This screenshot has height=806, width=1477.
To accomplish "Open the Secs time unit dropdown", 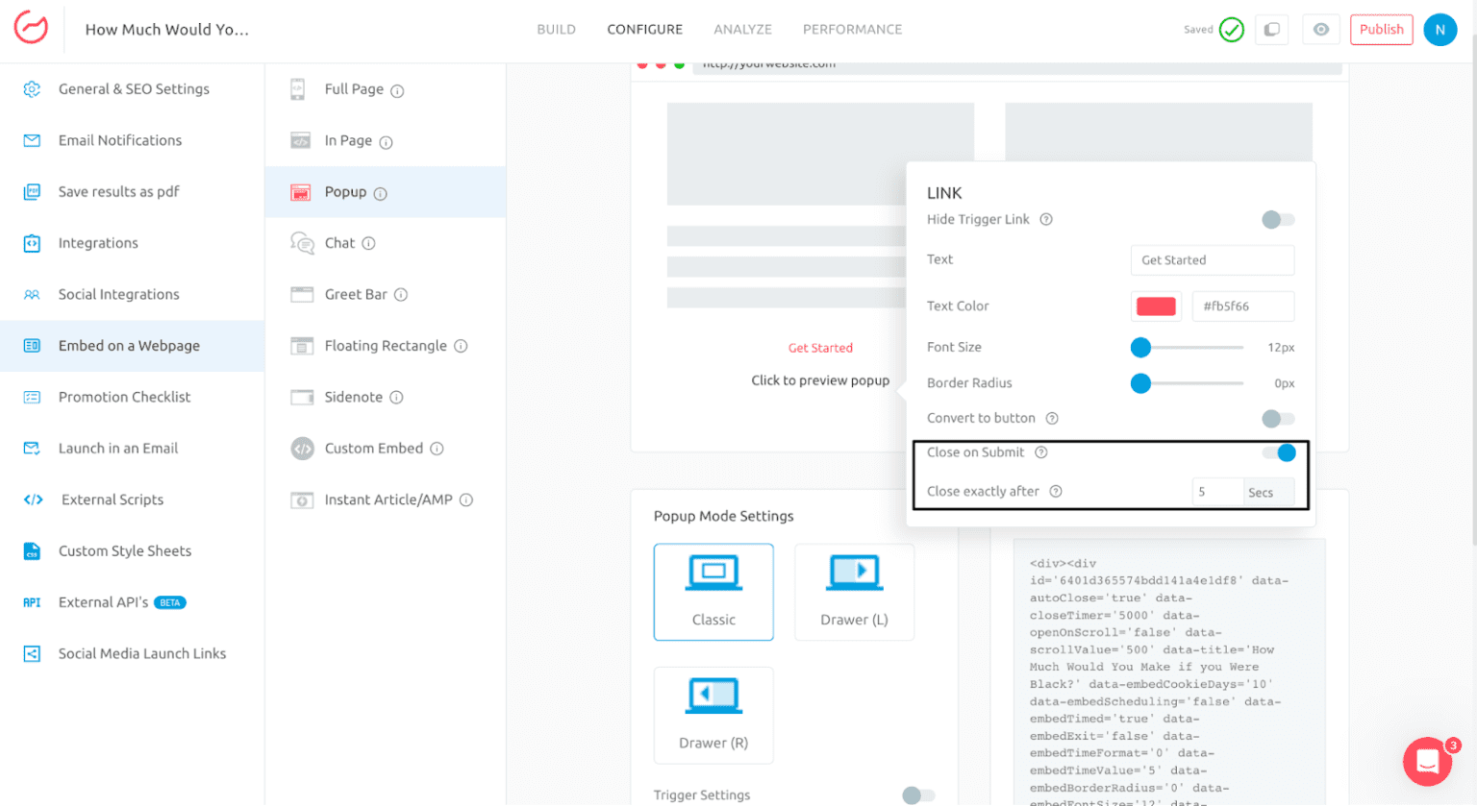I will pyautogui.click(x=1267, y=493).
